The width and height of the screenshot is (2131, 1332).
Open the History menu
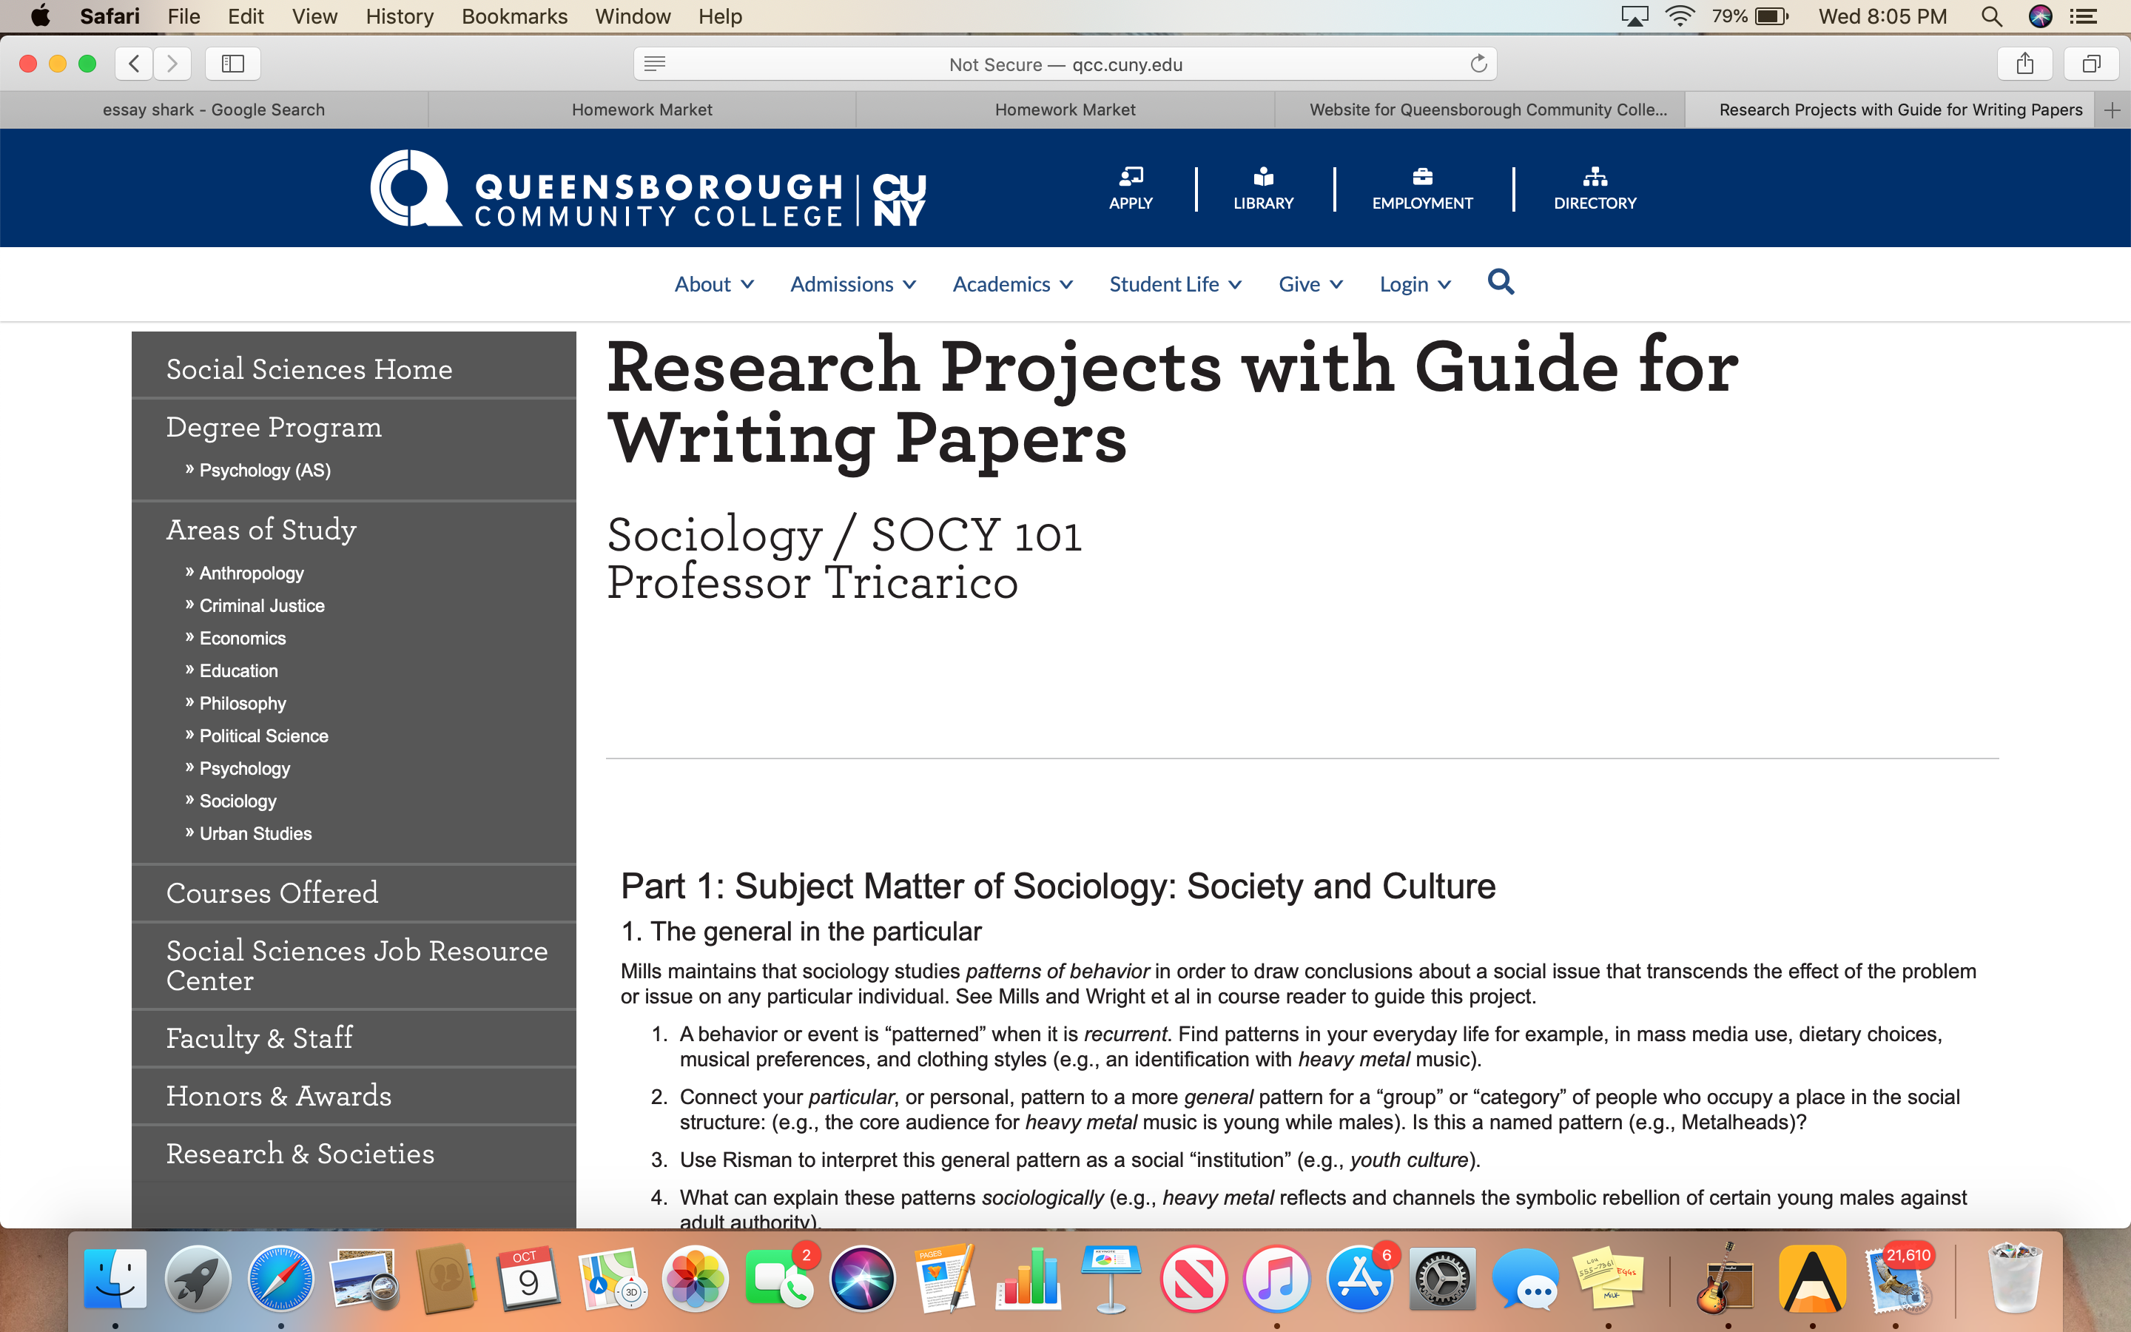[x=400, y=16]
